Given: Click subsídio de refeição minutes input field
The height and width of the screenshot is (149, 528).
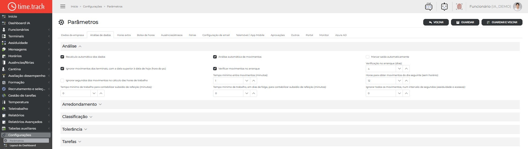Looking at the screenshot, I should [x=76, y=93].
